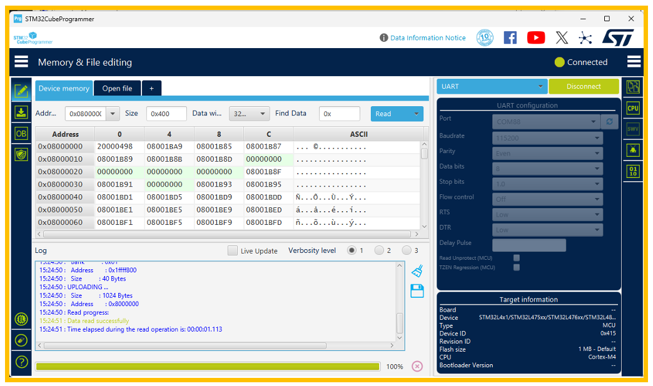The width and height of the screenshot is (653, 386).
Task: Click the 10 years anniversary badge
Action: (485, 37)
